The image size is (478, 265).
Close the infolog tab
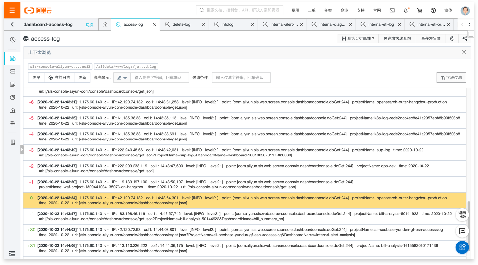point(253,25)
